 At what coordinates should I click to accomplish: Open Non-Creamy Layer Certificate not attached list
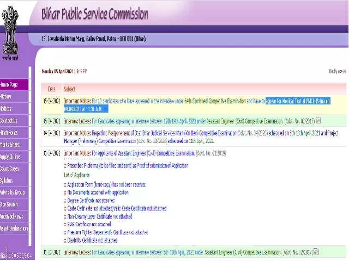[100, 216]
